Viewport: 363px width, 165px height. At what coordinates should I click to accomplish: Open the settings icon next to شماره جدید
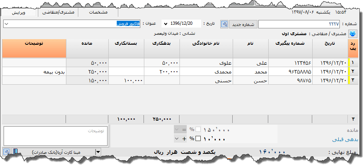[224, 24]
